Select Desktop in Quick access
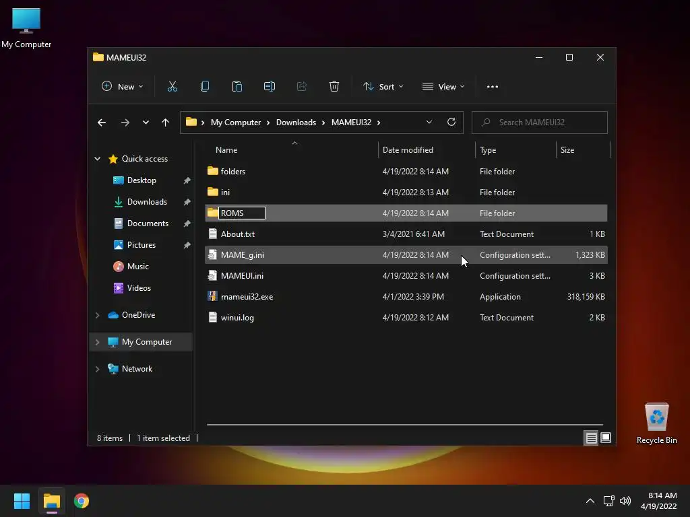Image resolution: width=690 pixels, height=517 pixels. tap(142, 180)
